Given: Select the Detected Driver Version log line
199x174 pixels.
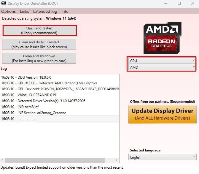Looking at the screenshot, I should 43,101.
